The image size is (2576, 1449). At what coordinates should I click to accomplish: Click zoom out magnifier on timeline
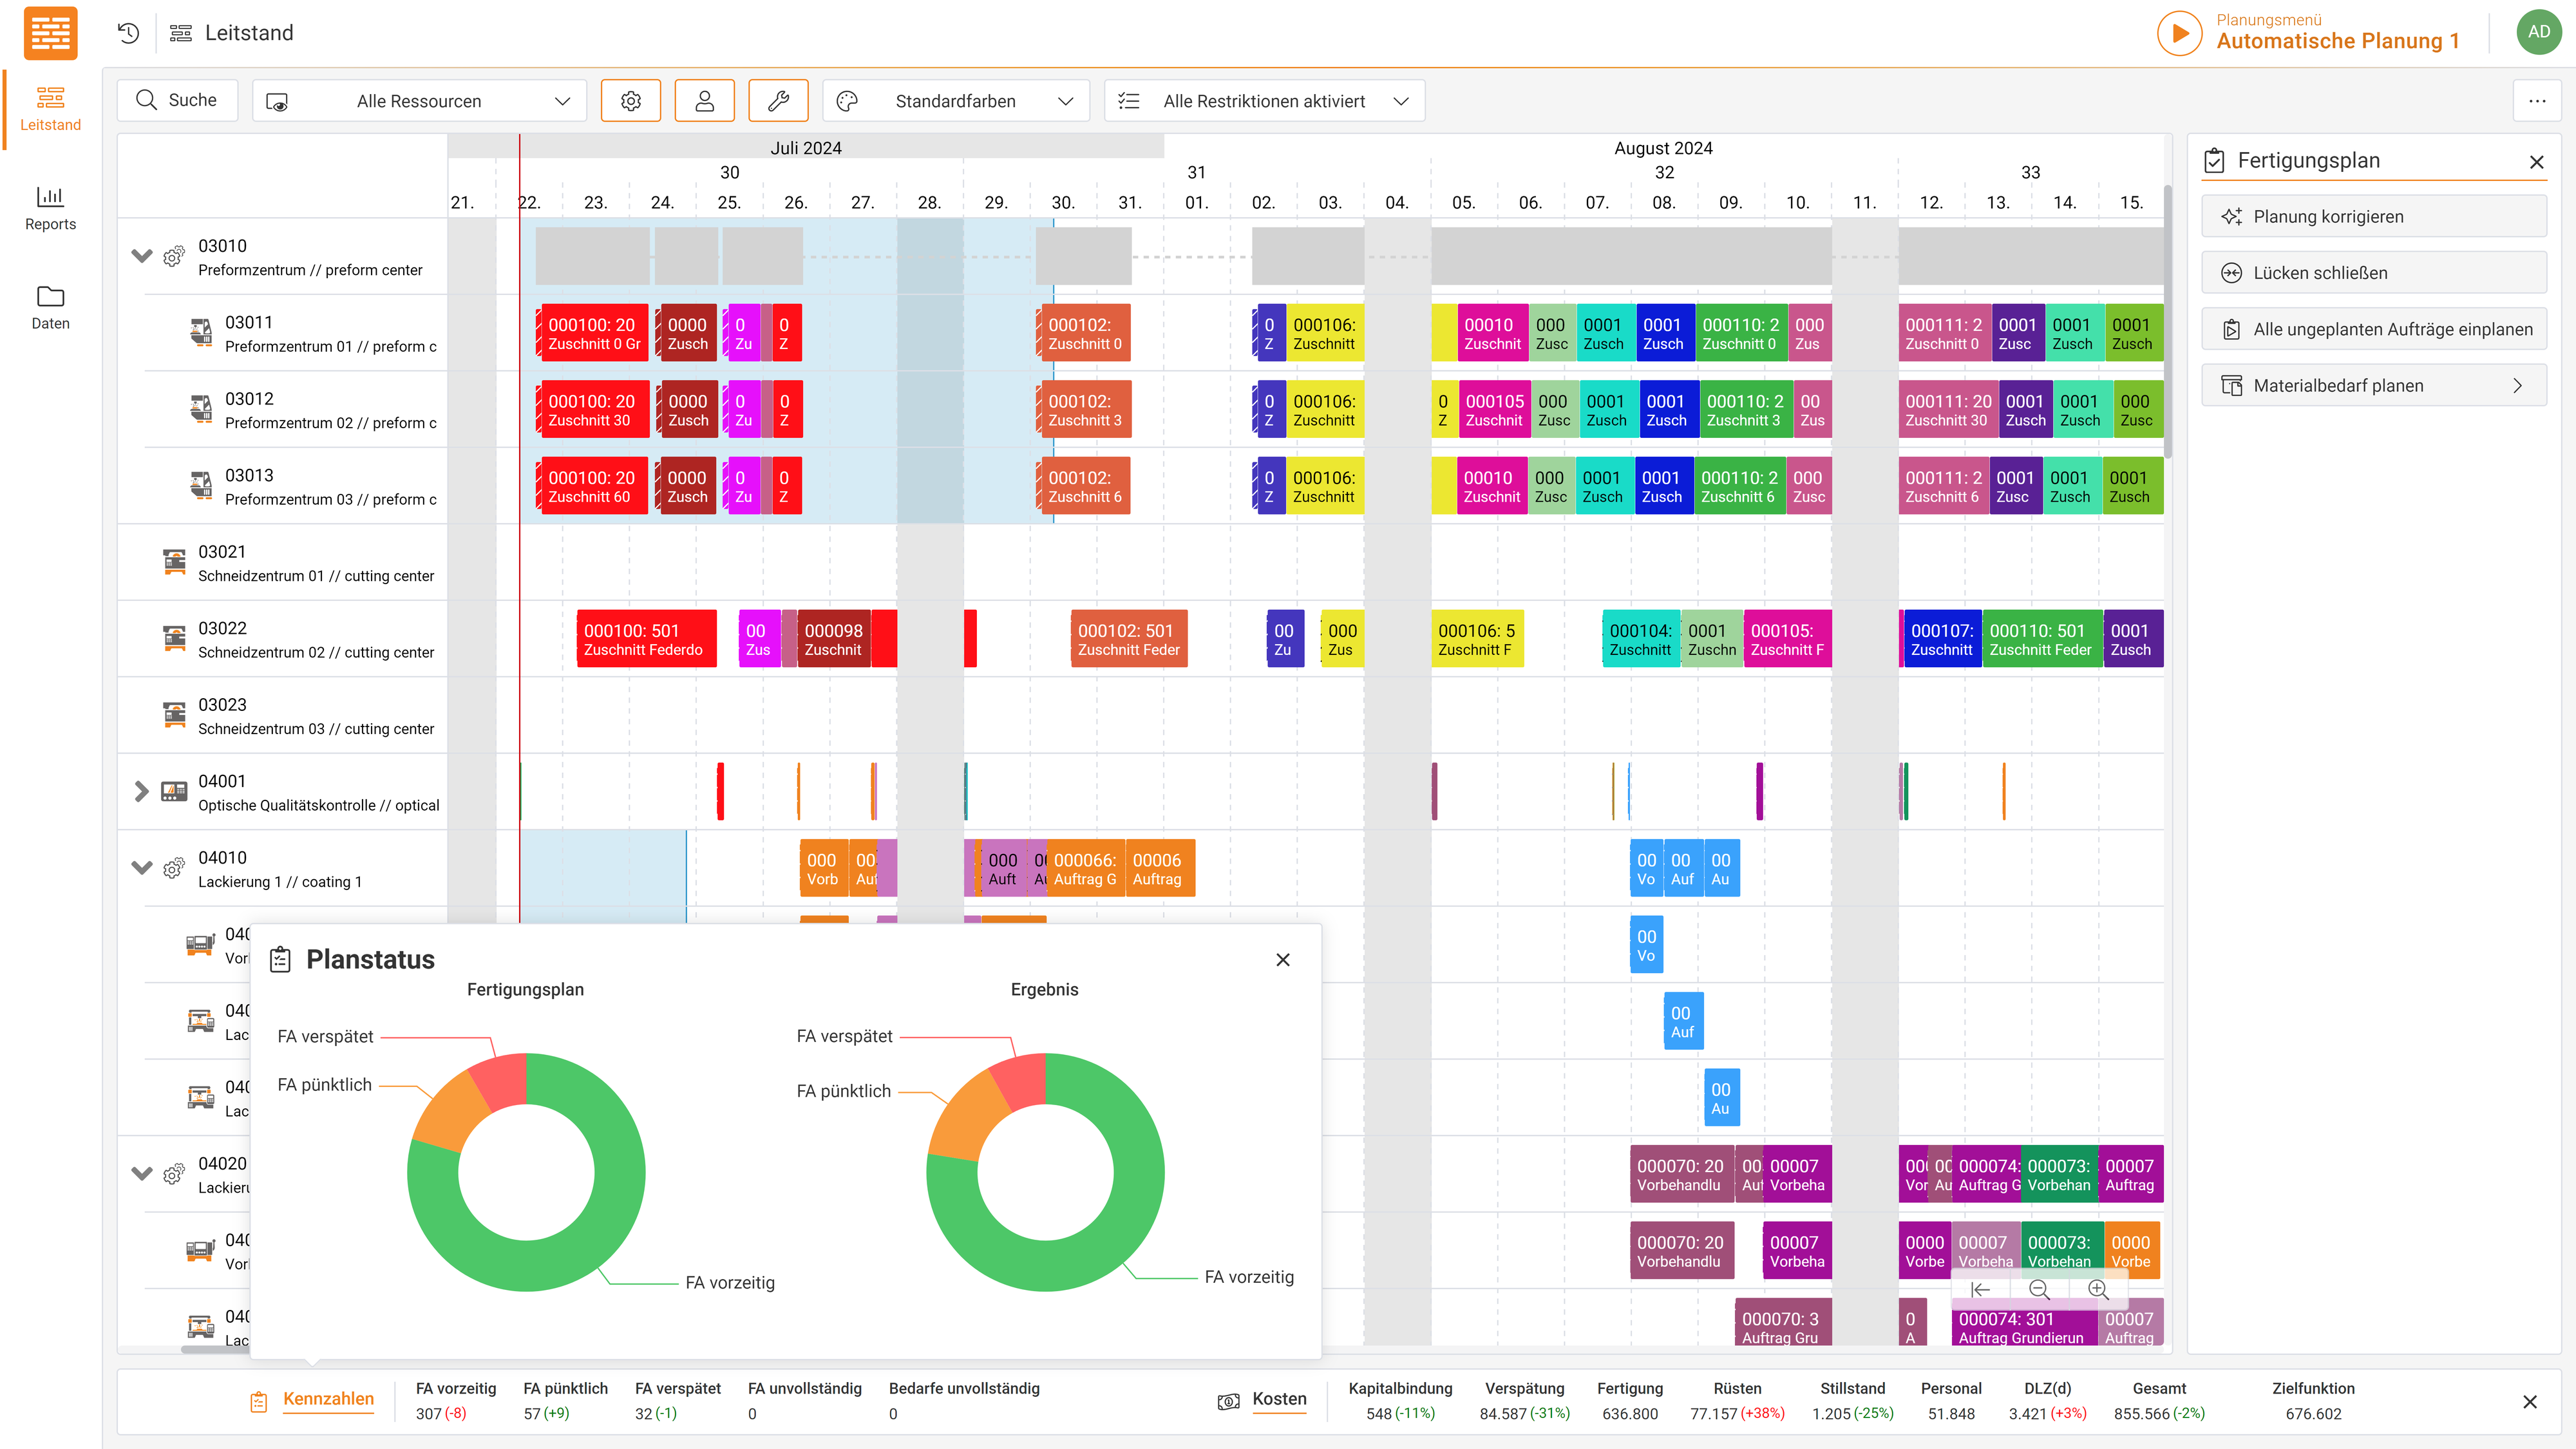[2039, 1290]
